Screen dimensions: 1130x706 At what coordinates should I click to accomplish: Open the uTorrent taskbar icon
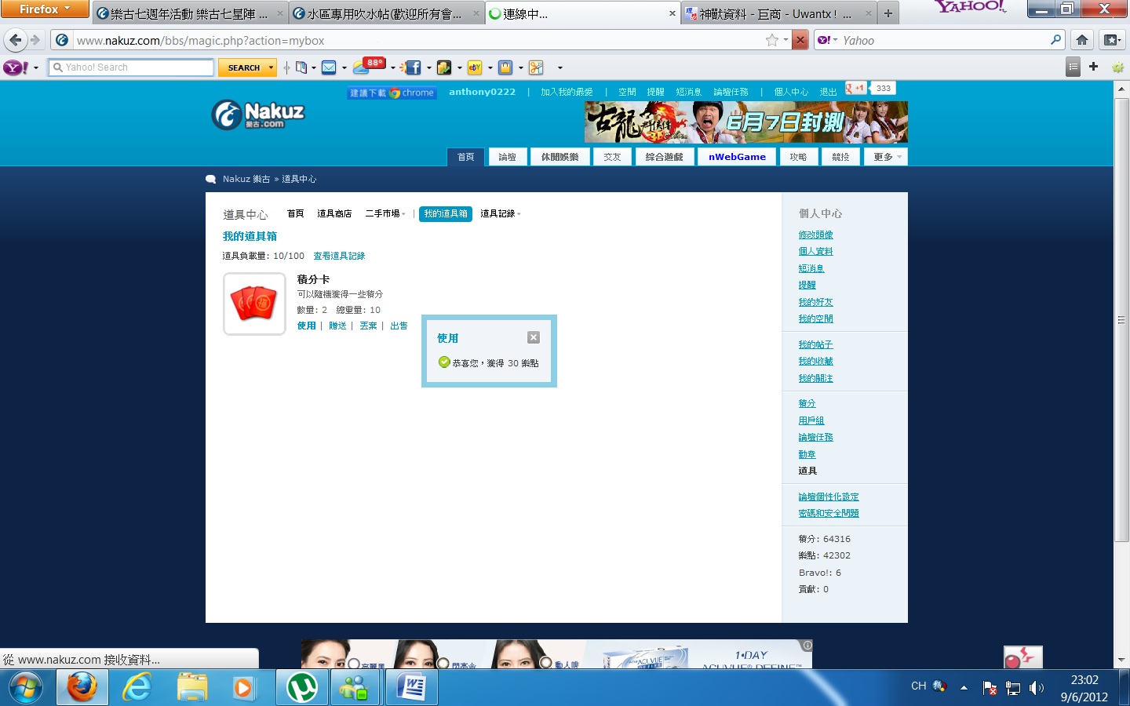pos(302,688)
